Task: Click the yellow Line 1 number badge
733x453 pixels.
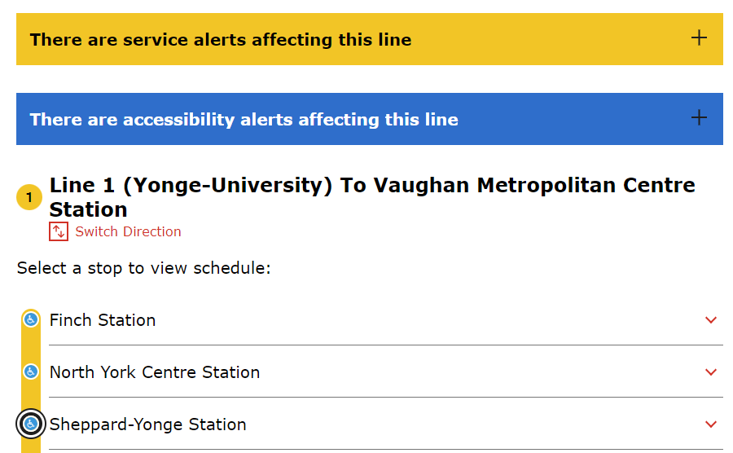Action: click(29, 198)
